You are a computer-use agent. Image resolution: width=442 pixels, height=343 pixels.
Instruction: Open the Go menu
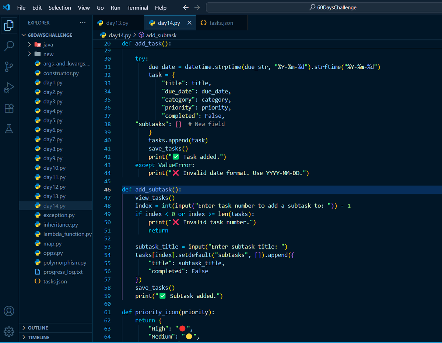point(100,7)
